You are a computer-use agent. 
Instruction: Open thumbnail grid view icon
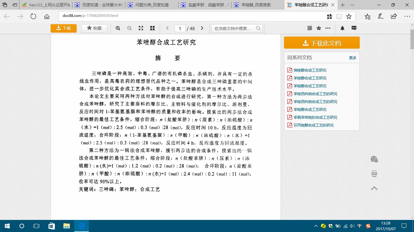pos(152,28)
